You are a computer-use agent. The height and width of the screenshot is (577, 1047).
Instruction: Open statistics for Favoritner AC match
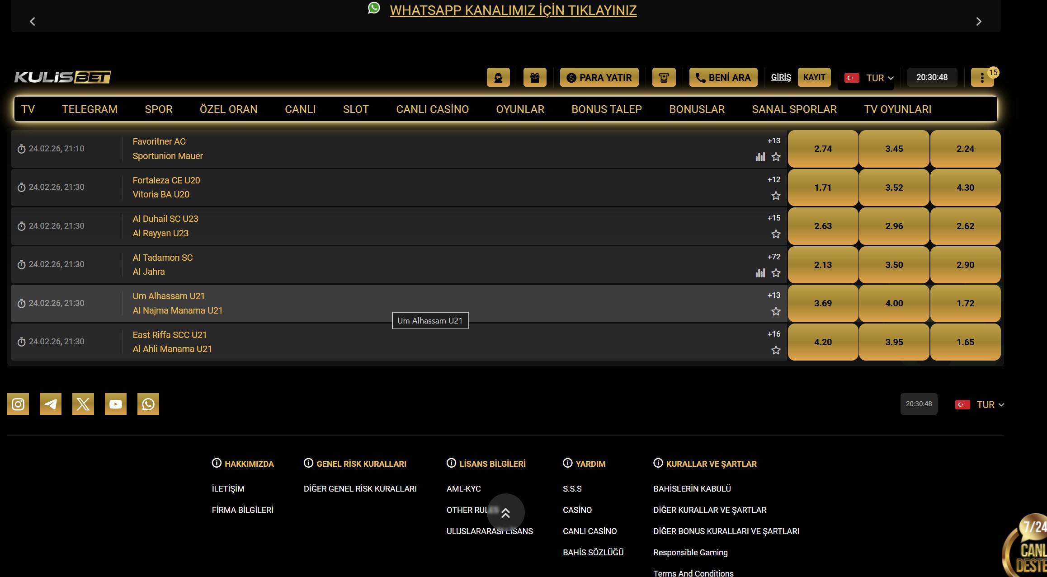760,157
